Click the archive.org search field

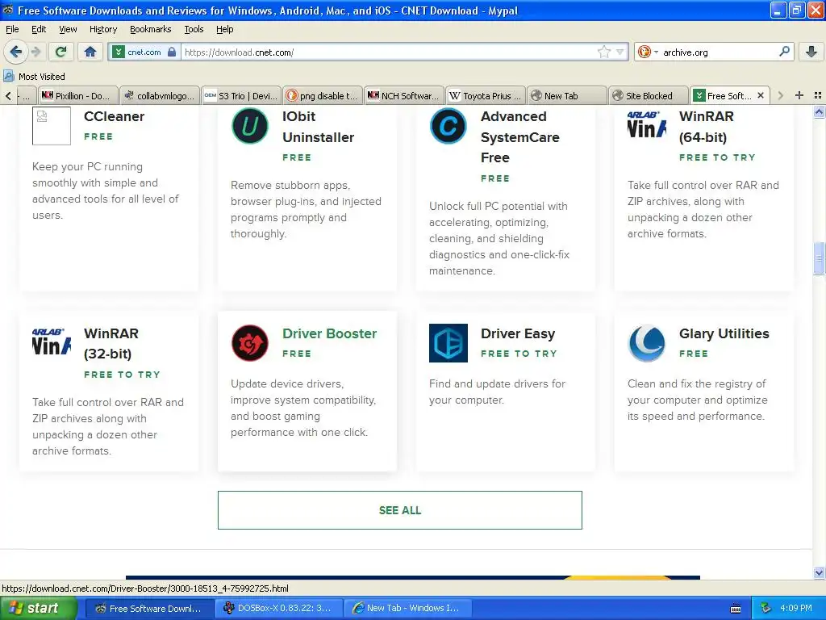tap(718, 52)
